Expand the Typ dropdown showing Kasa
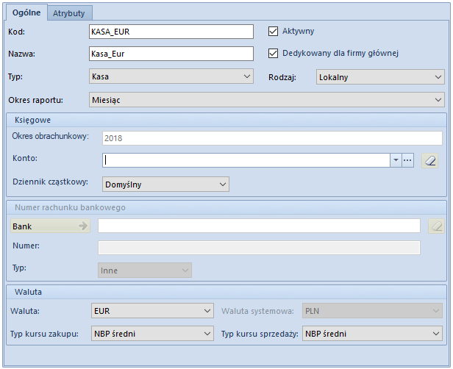The height and width of the screenshot is (369, 453). [x=171, y=76]
